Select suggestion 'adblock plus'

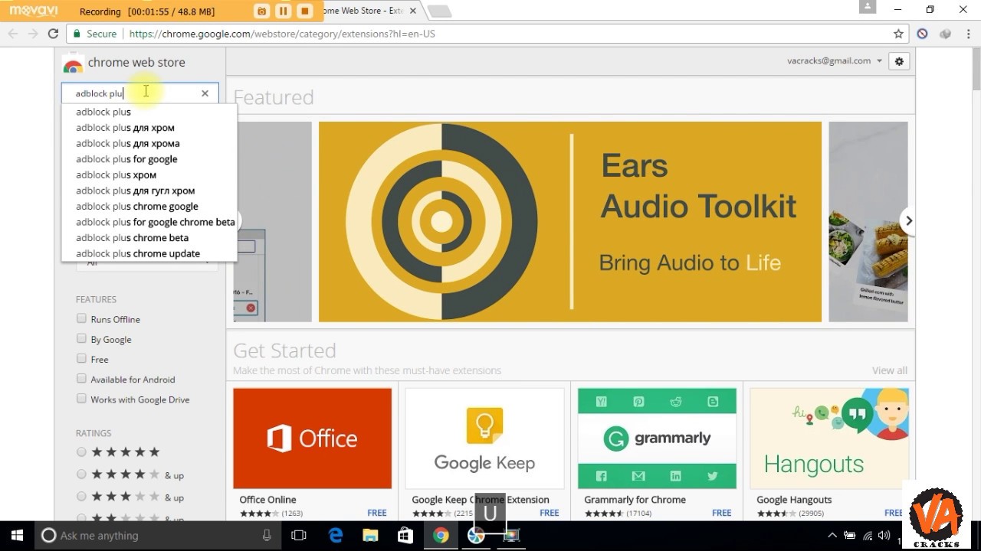pos(149,112)
